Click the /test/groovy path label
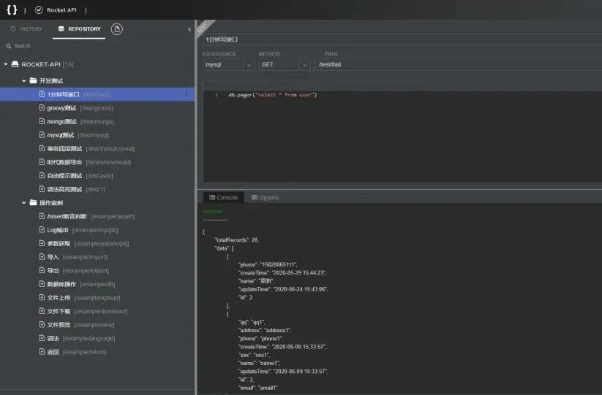 [x=97, y=108]
